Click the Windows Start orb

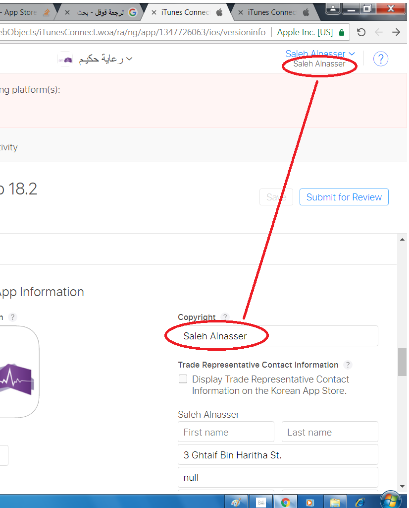pos(391,499)
